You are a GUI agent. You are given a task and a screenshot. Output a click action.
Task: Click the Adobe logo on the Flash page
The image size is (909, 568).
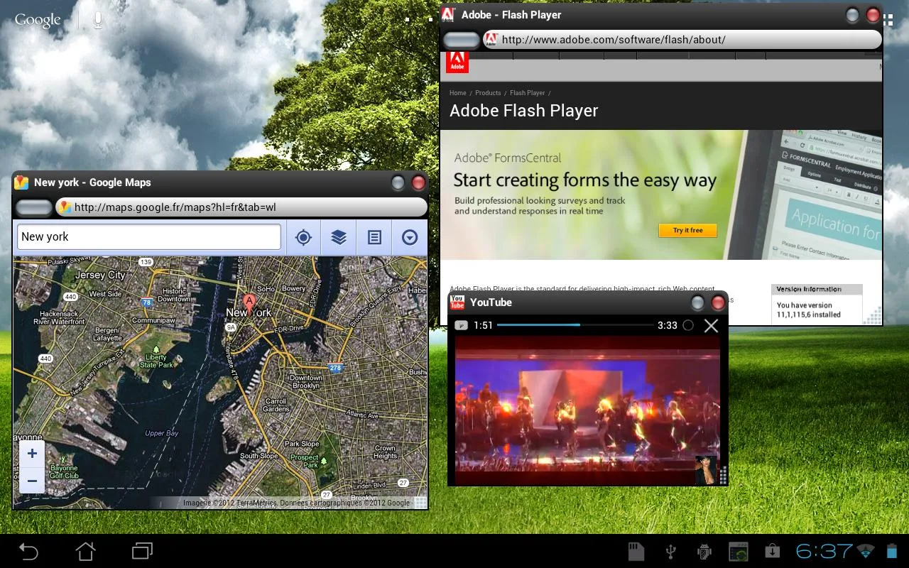tap(457, 62)
